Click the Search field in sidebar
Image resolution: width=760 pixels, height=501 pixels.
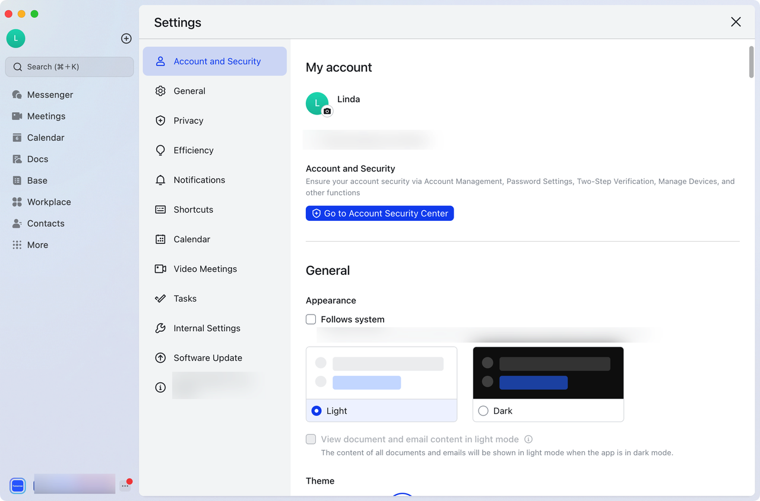69,67
